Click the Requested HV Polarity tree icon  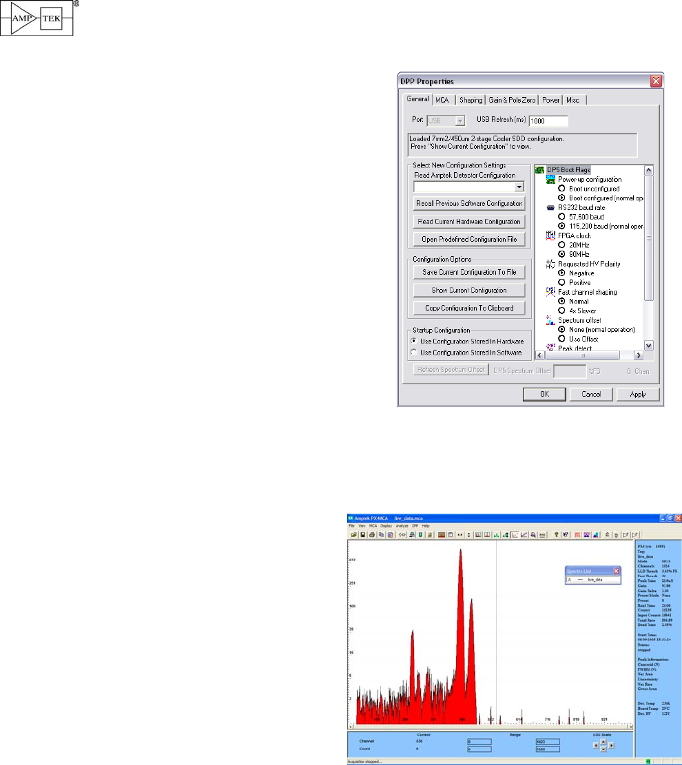click(x=550, y=264)
